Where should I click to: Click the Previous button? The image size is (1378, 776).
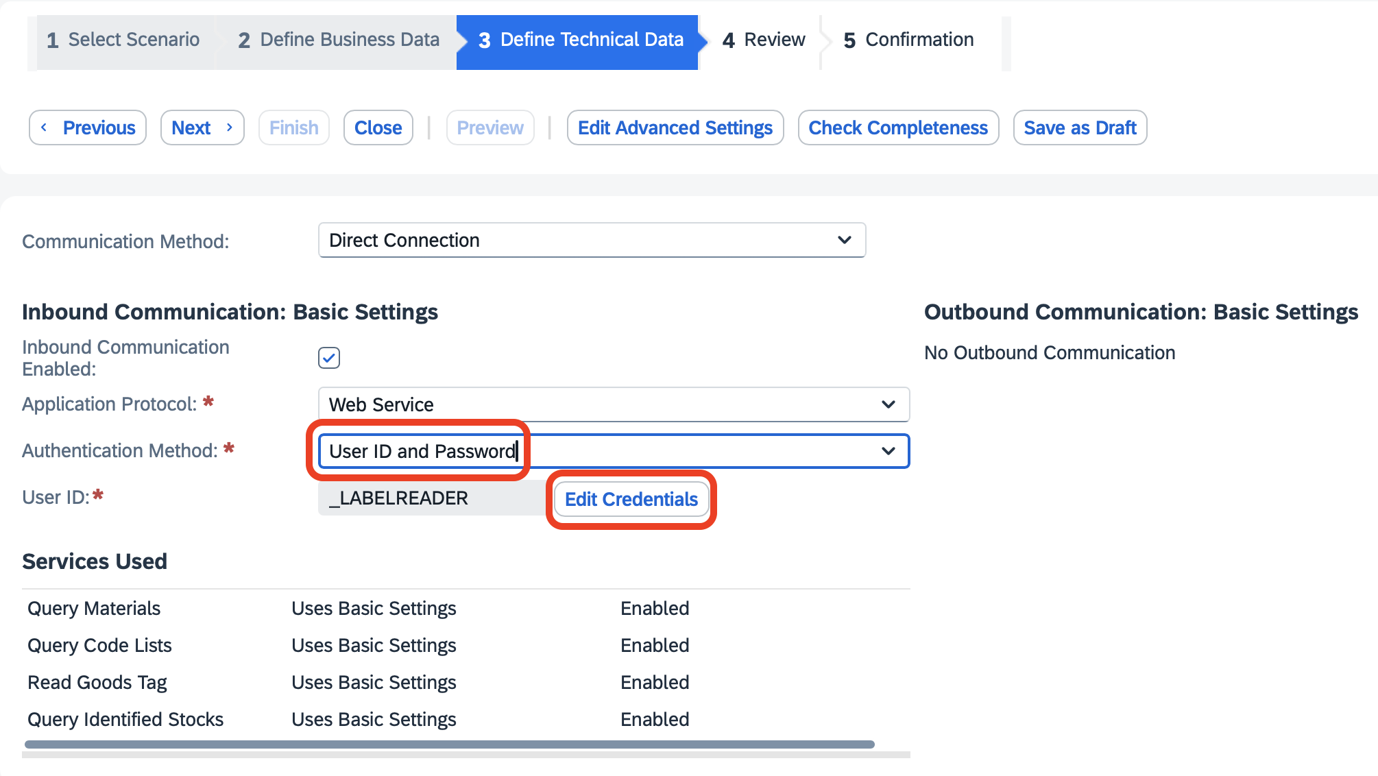pos(87,128)
